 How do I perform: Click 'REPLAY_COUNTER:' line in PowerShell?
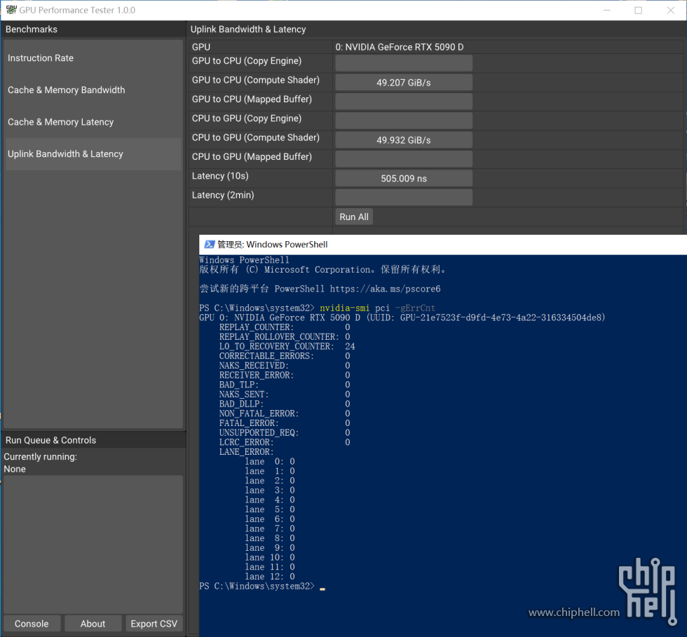point(285,327)
